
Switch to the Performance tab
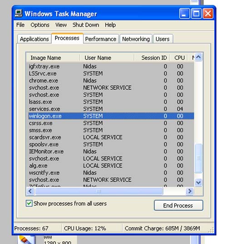click(101, 39)
